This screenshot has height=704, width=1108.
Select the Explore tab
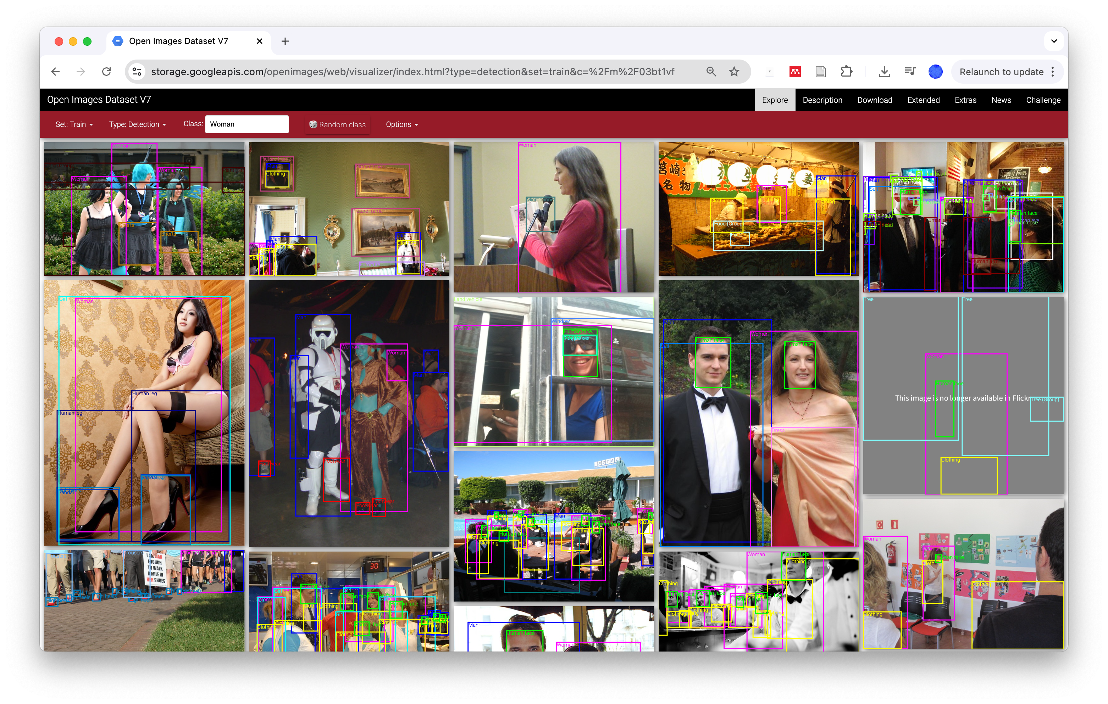[x=774, y=100]
